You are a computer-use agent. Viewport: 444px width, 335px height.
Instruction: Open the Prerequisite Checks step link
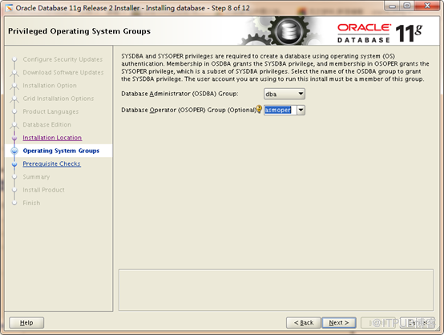pyautogui.click(x=51, y=163)
